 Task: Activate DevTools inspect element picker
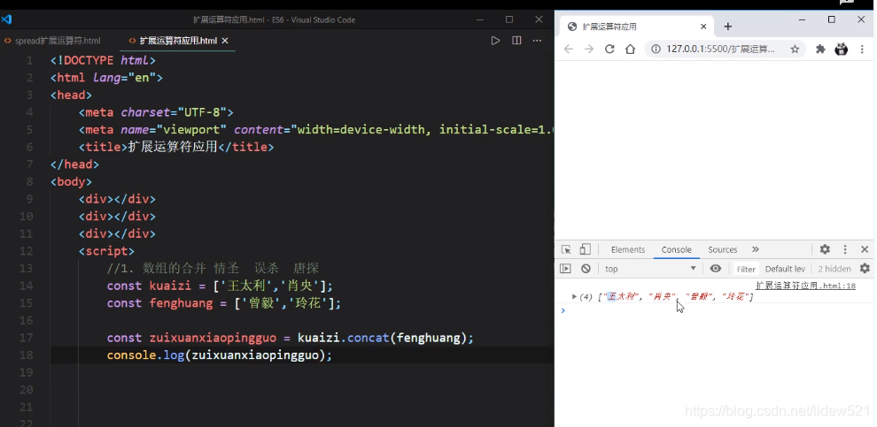pos(566,249)
